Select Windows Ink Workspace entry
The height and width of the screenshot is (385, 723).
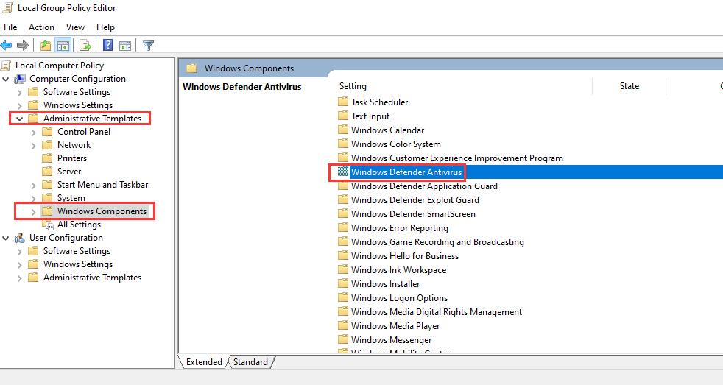[398, 269]
